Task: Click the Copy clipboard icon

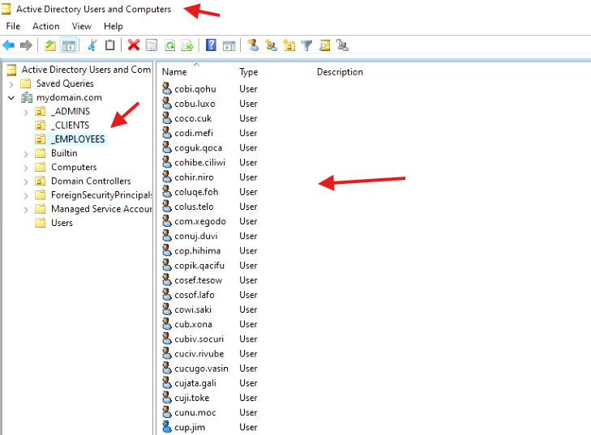Action: click(109, 45)
